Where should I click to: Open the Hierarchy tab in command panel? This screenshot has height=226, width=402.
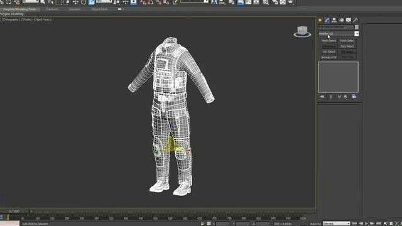[x=334, y=20]
